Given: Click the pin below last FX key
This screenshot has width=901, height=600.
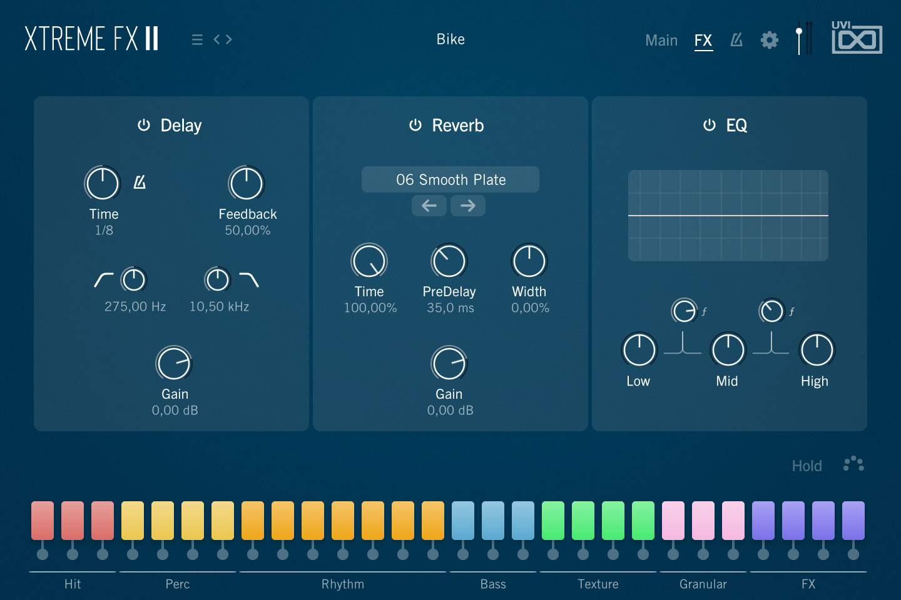Looking at the screenshot, I should pos(853,554).
